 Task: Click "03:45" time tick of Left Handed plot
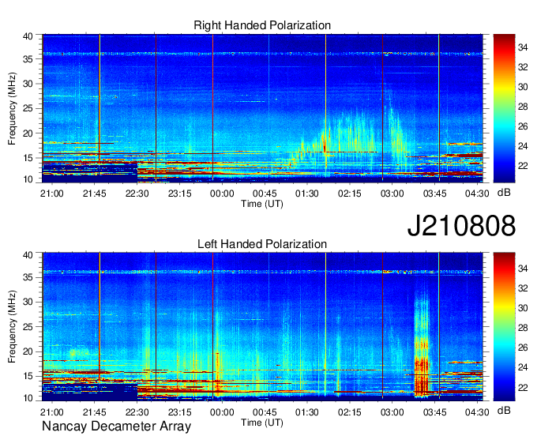pyautogui.click(x=434, y=412)
